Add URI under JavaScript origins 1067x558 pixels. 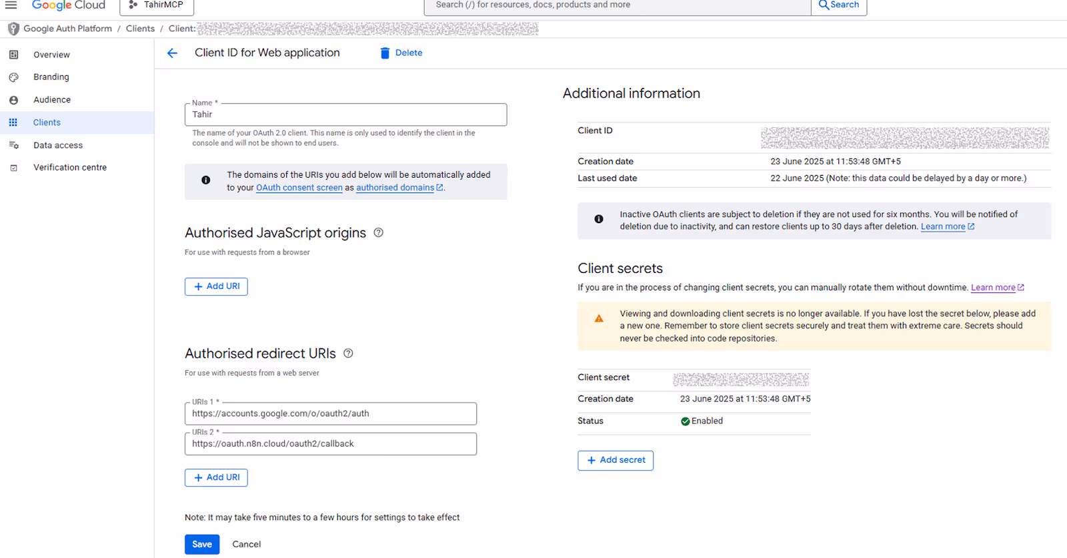point(216,286)
